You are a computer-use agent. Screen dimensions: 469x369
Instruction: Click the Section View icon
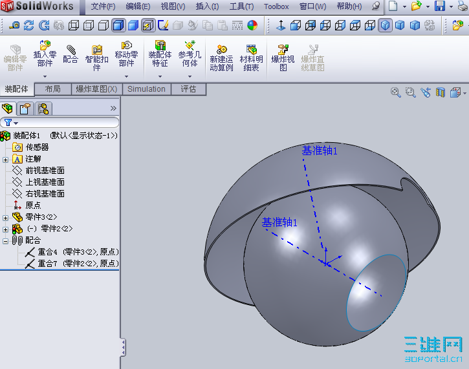tap(441, 92)
